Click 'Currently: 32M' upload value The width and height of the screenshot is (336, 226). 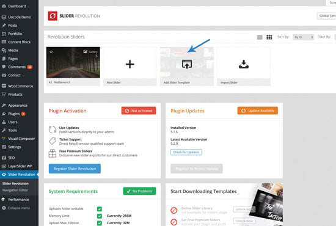(x=118, y=223)
